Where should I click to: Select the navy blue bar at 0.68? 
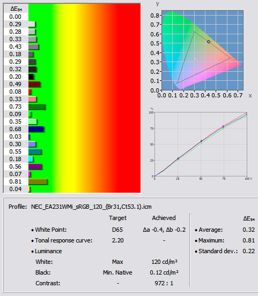pos(36,129)
